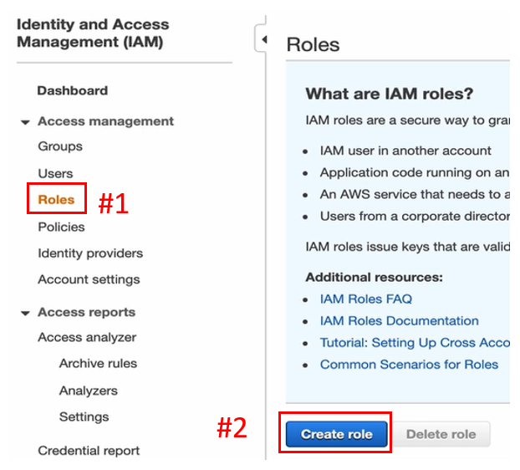Open Groups in the sidebar
Screen dimensions: 520x470
coord(60,146)
